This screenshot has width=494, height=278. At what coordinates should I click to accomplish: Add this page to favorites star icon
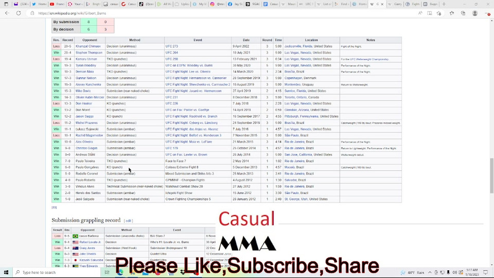pos(439,13)
